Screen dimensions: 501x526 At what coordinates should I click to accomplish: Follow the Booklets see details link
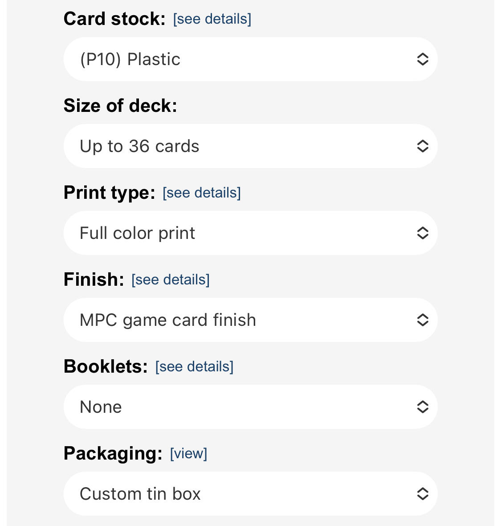point(194,367)
